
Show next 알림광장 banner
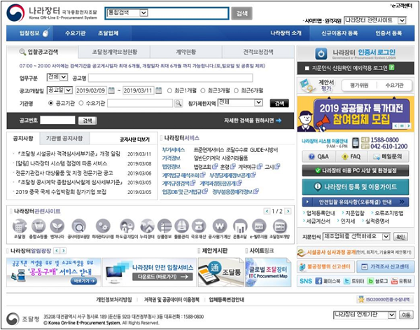(x=63, y=251)
